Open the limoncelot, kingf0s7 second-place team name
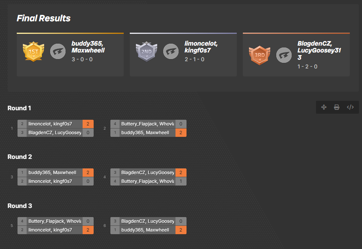362x249 pixels. point(201,47)
